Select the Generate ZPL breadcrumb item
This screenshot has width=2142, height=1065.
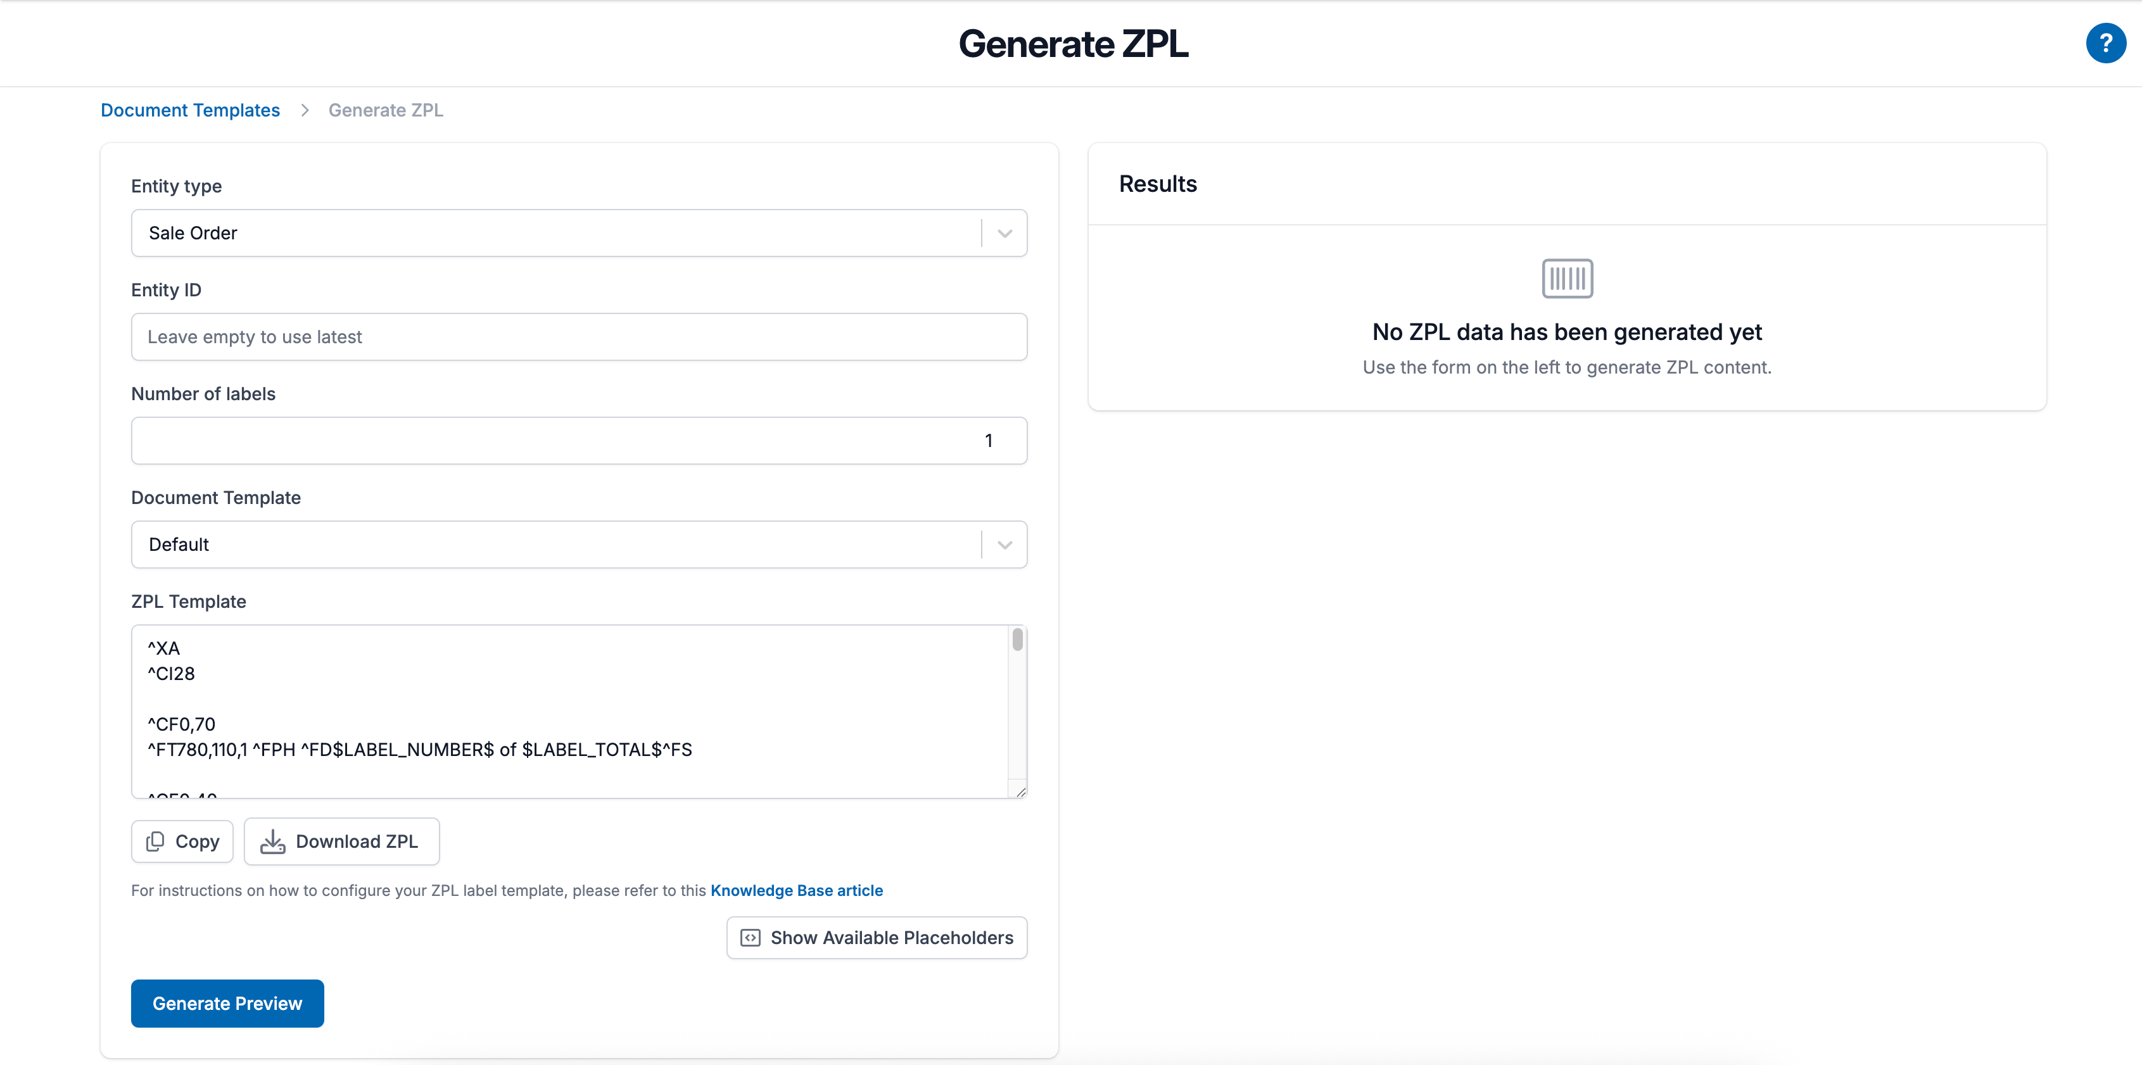click(x=385, y=110)
